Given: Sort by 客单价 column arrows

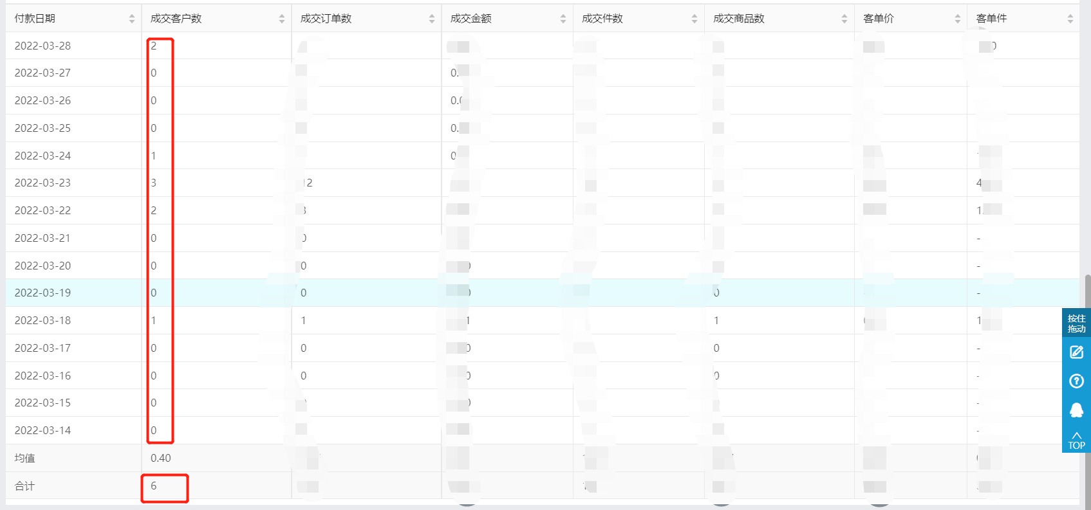Looking at the screenshot, I should pyautogui.click(x=958, y=19).
